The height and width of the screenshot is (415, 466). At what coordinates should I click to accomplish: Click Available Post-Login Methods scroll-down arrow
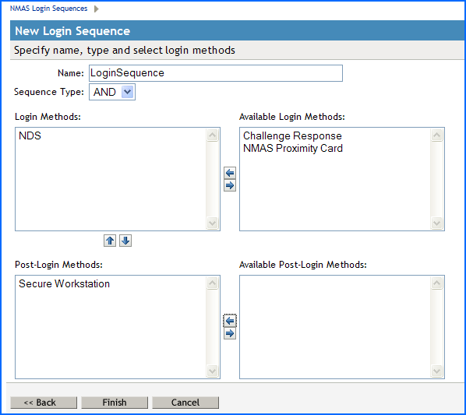(436, 371)
